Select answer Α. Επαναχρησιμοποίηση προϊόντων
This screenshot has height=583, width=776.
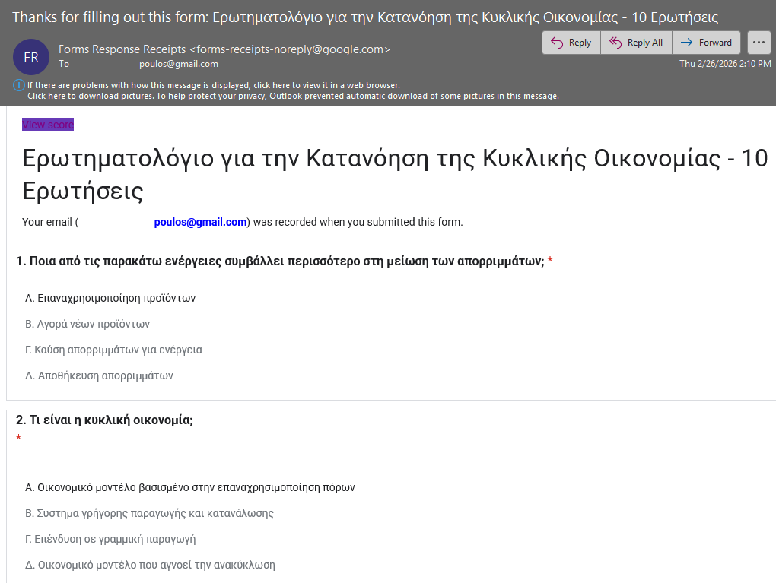pos(110,298)
